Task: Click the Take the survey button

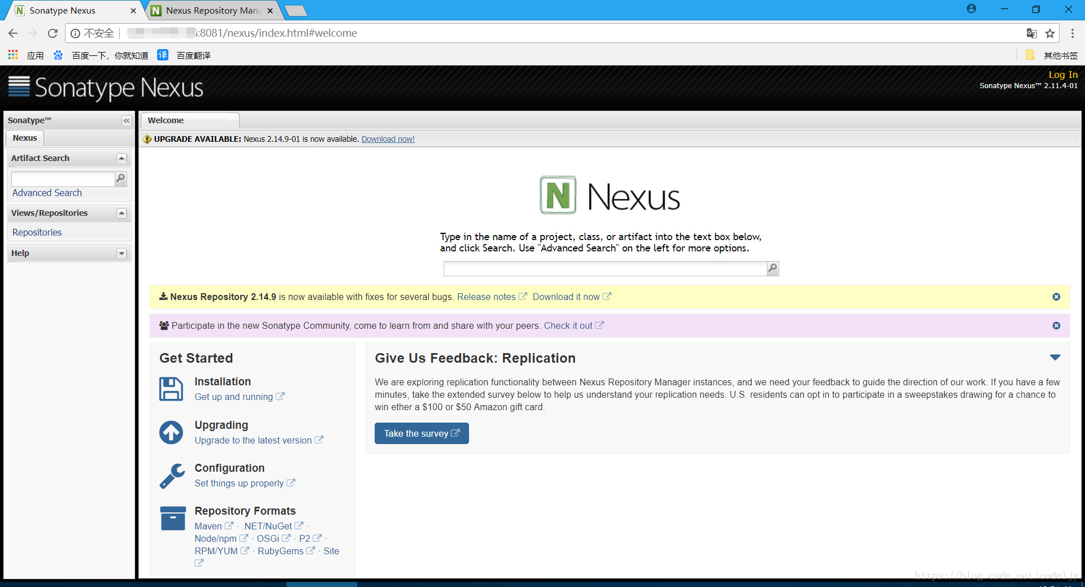Action: [422, 433]
